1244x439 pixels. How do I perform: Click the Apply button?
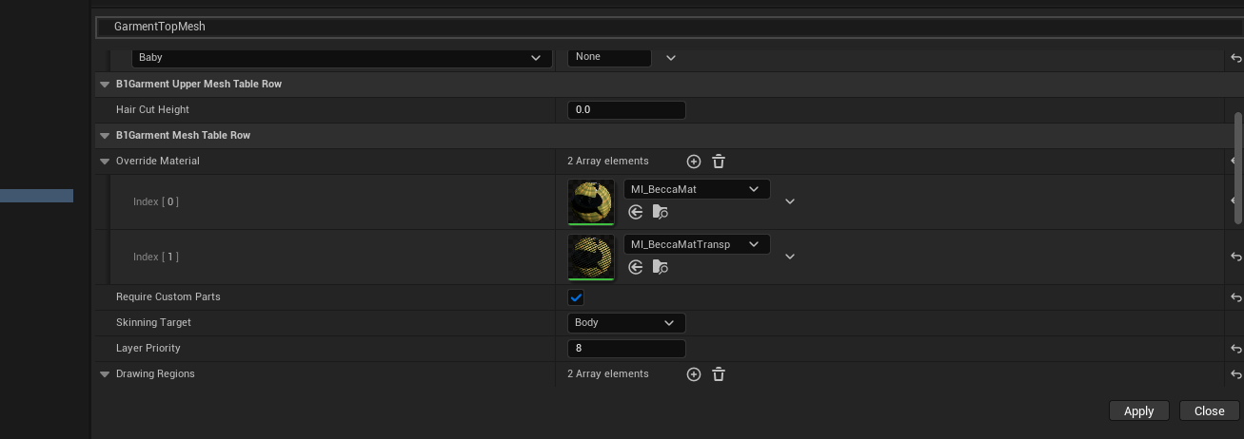(x=1138, y=410)
